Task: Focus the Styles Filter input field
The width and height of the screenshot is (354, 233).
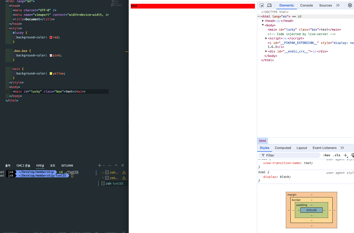Action: click(x=290, y=155)
